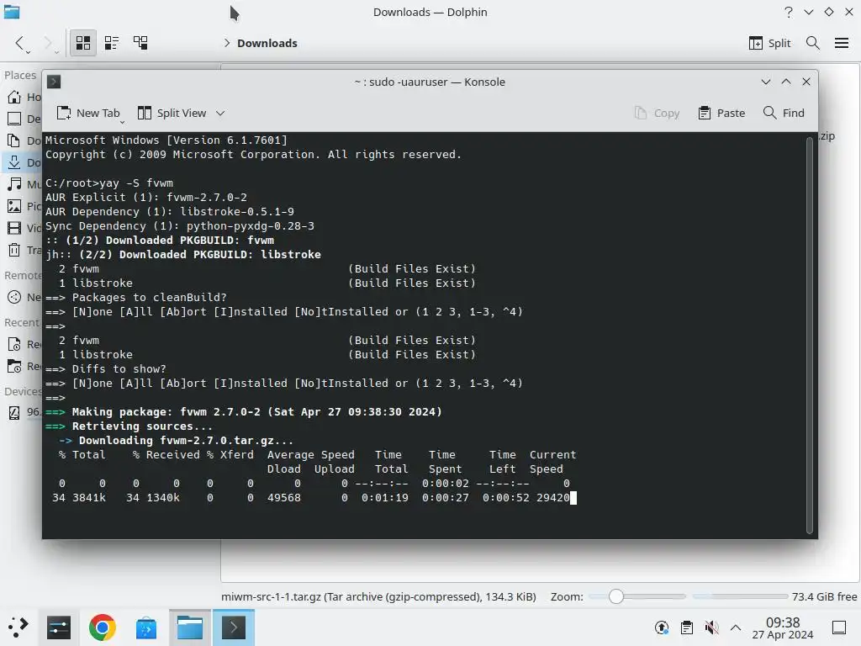Open Desktop place in Dolphin sidebar
861x646 pixels.
click(x=24, y=119)
